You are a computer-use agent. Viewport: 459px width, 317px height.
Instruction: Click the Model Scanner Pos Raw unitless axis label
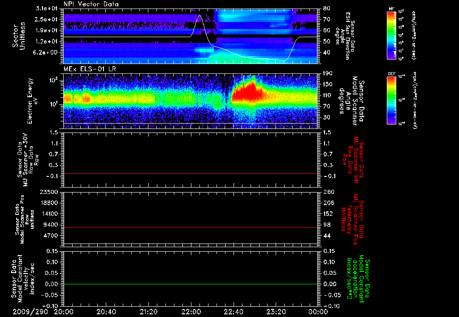25,219
